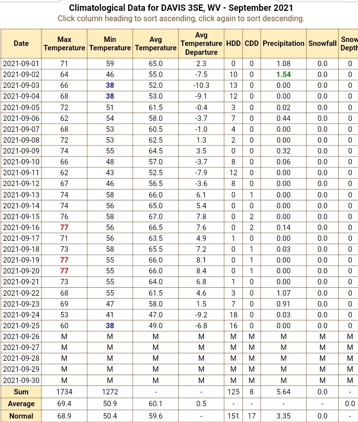Click HDD sum 125

234,392
